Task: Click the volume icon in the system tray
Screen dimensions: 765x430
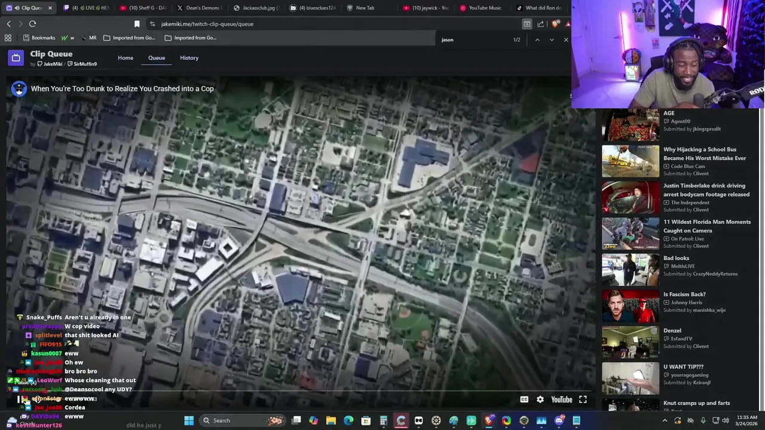Action: (x=726, y=420)
